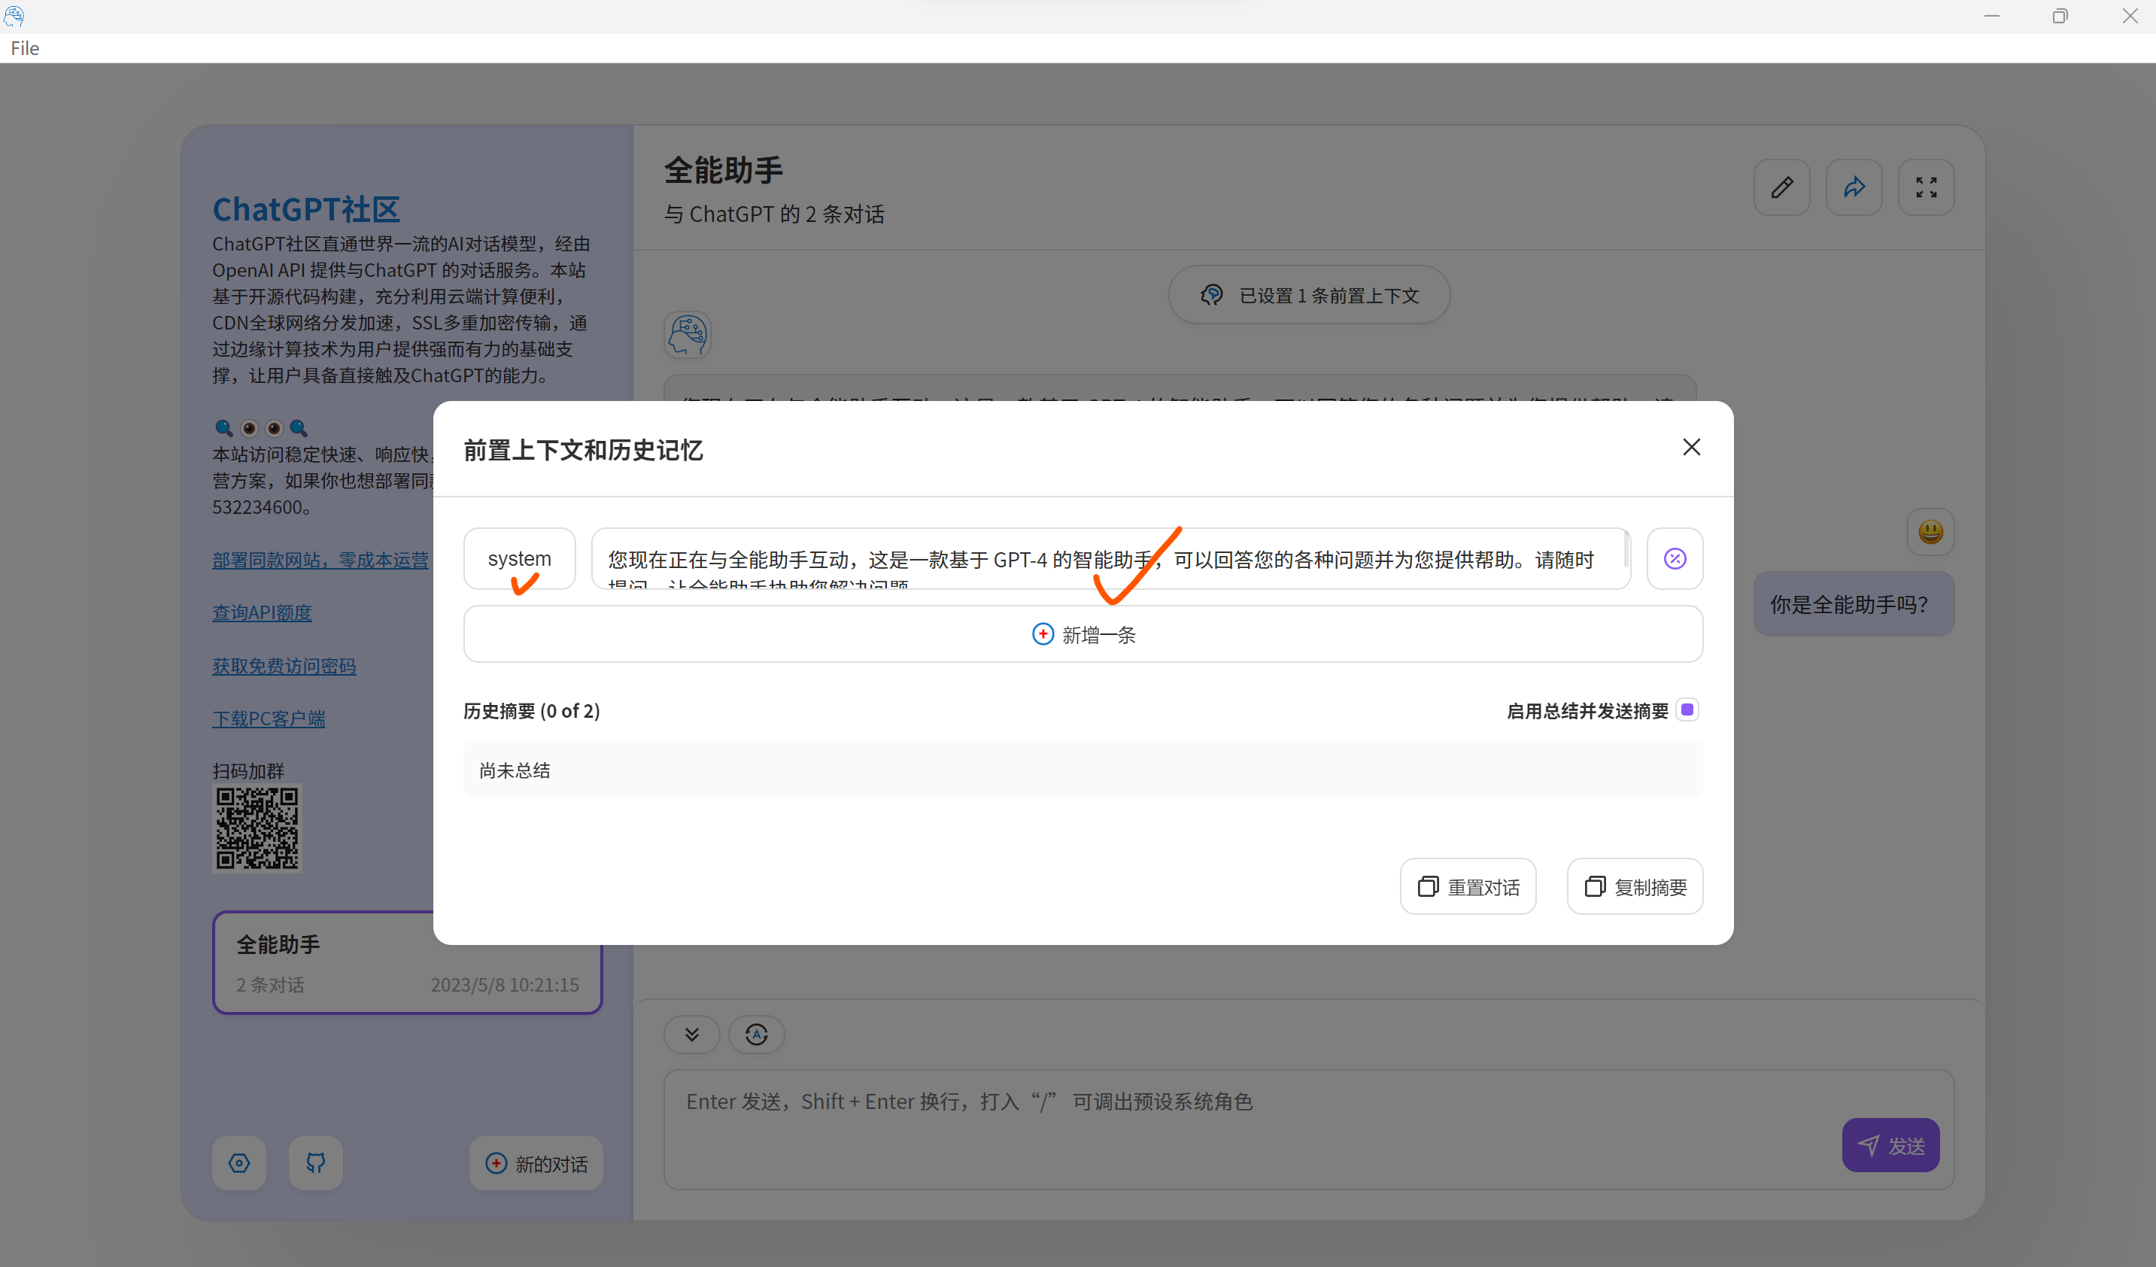
Task: Click the auto theme icon above input
Action: click(756, 1035)
